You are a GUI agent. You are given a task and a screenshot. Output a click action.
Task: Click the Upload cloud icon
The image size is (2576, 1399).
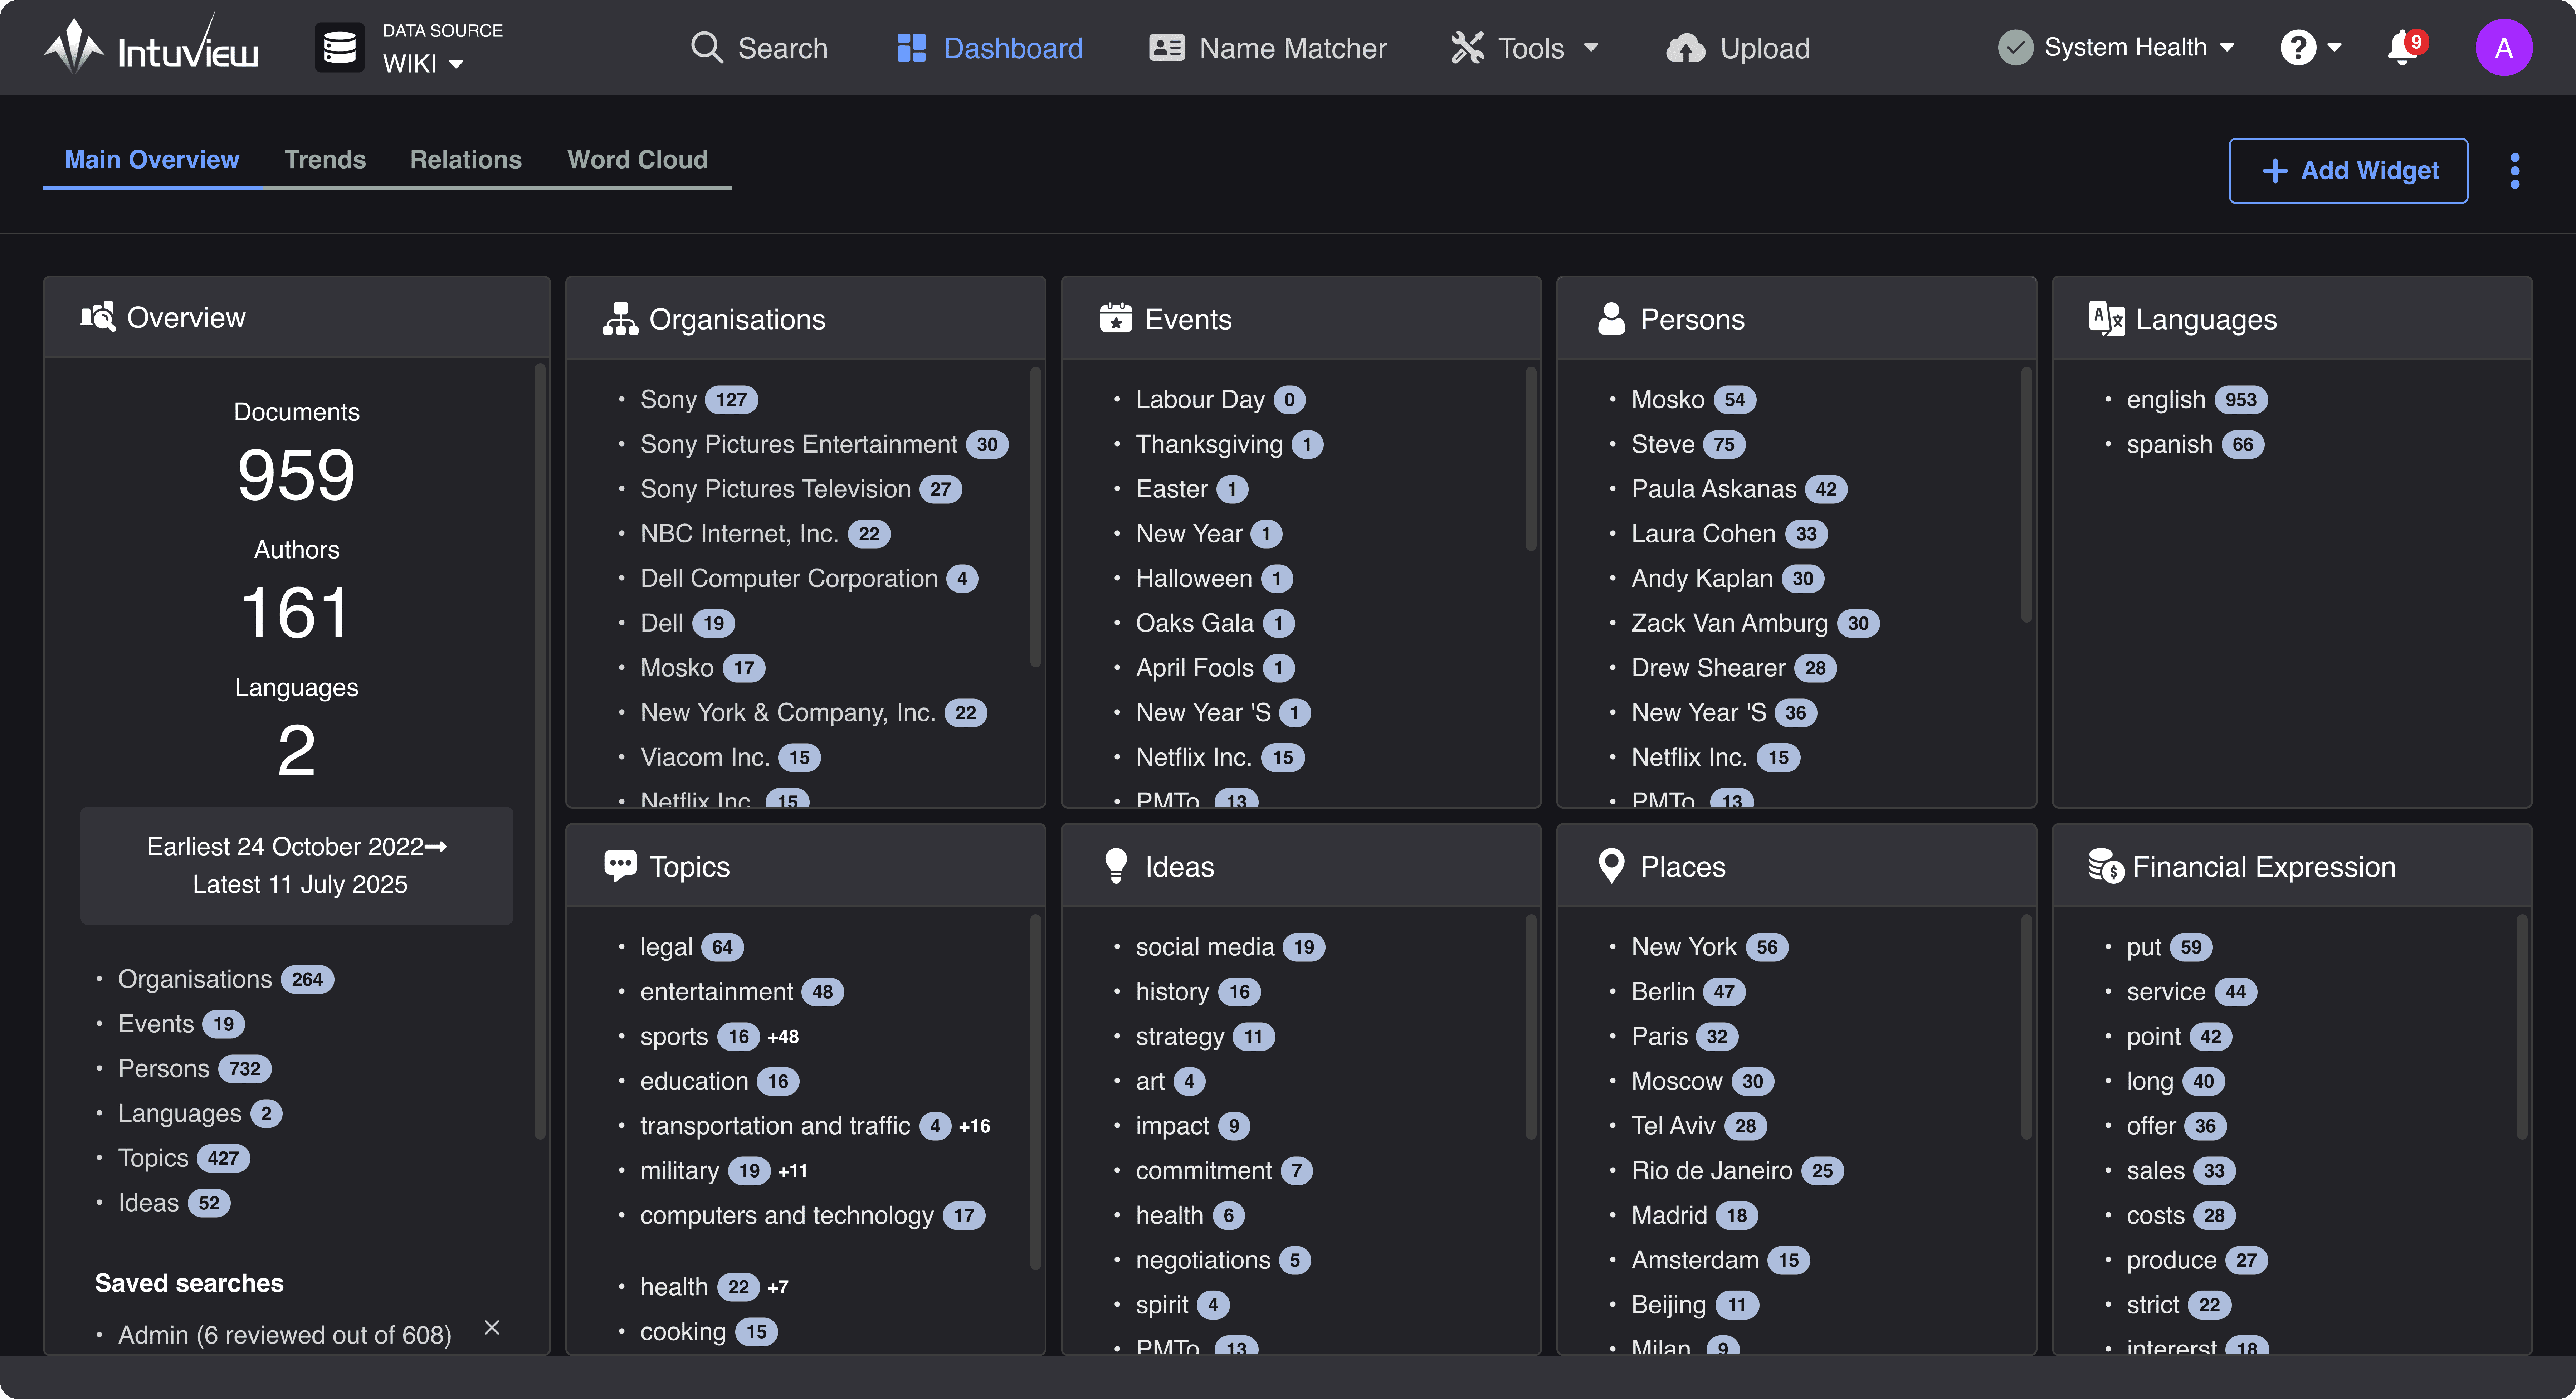[x=1685, y=47]
